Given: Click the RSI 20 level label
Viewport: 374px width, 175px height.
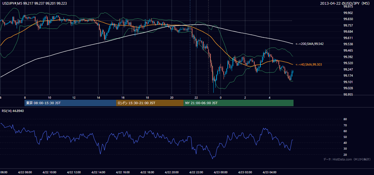Looking at the screenshot, I should (345, 155).
